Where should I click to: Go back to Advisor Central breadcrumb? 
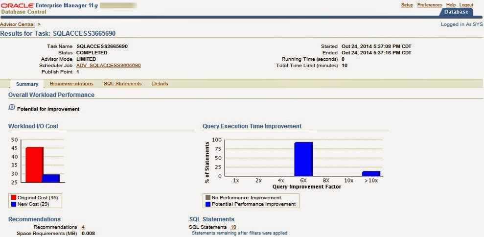17,24
